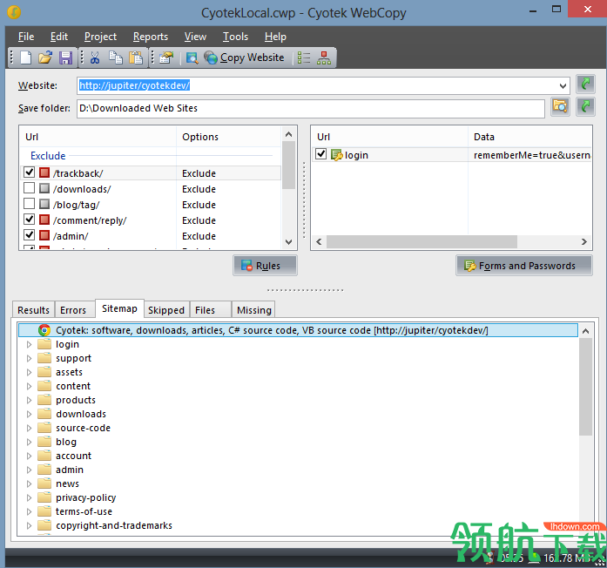
Task: Click the Save floppy disk icon
Action: coord(65,57)
